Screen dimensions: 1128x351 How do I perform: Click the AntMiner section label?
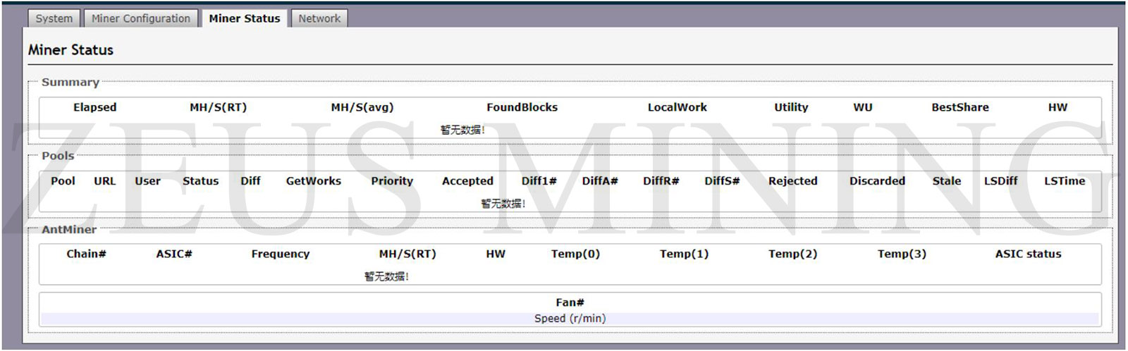pos(69,230)
